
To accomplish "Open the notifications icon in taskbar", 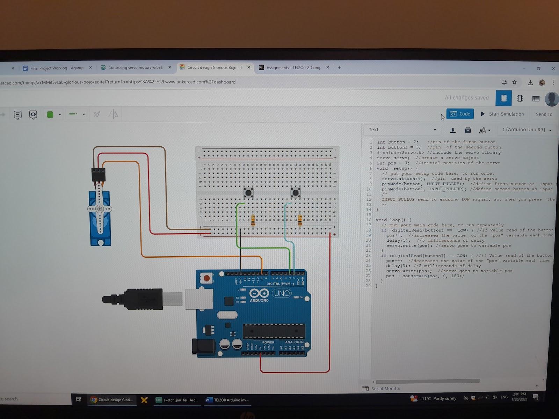I will 535,397.
